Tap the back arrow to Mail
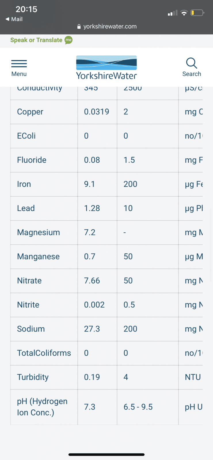This screenshot has width=213, height=460. point(7,19)
